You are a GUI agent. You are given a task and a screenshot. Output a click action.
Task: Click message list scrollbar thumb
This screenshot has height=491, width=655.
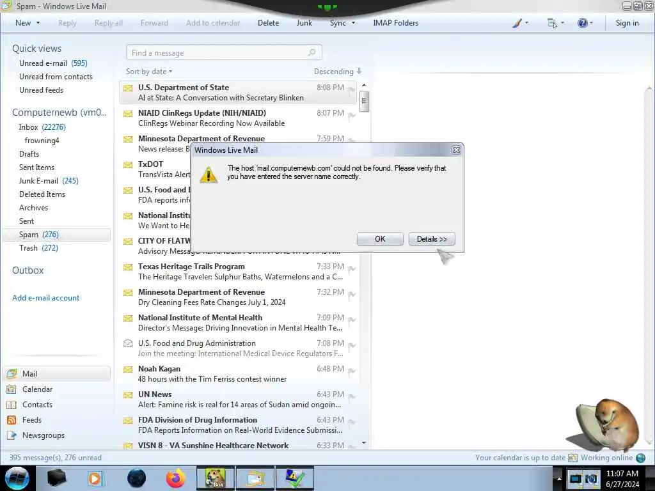[x=364, y=102]
